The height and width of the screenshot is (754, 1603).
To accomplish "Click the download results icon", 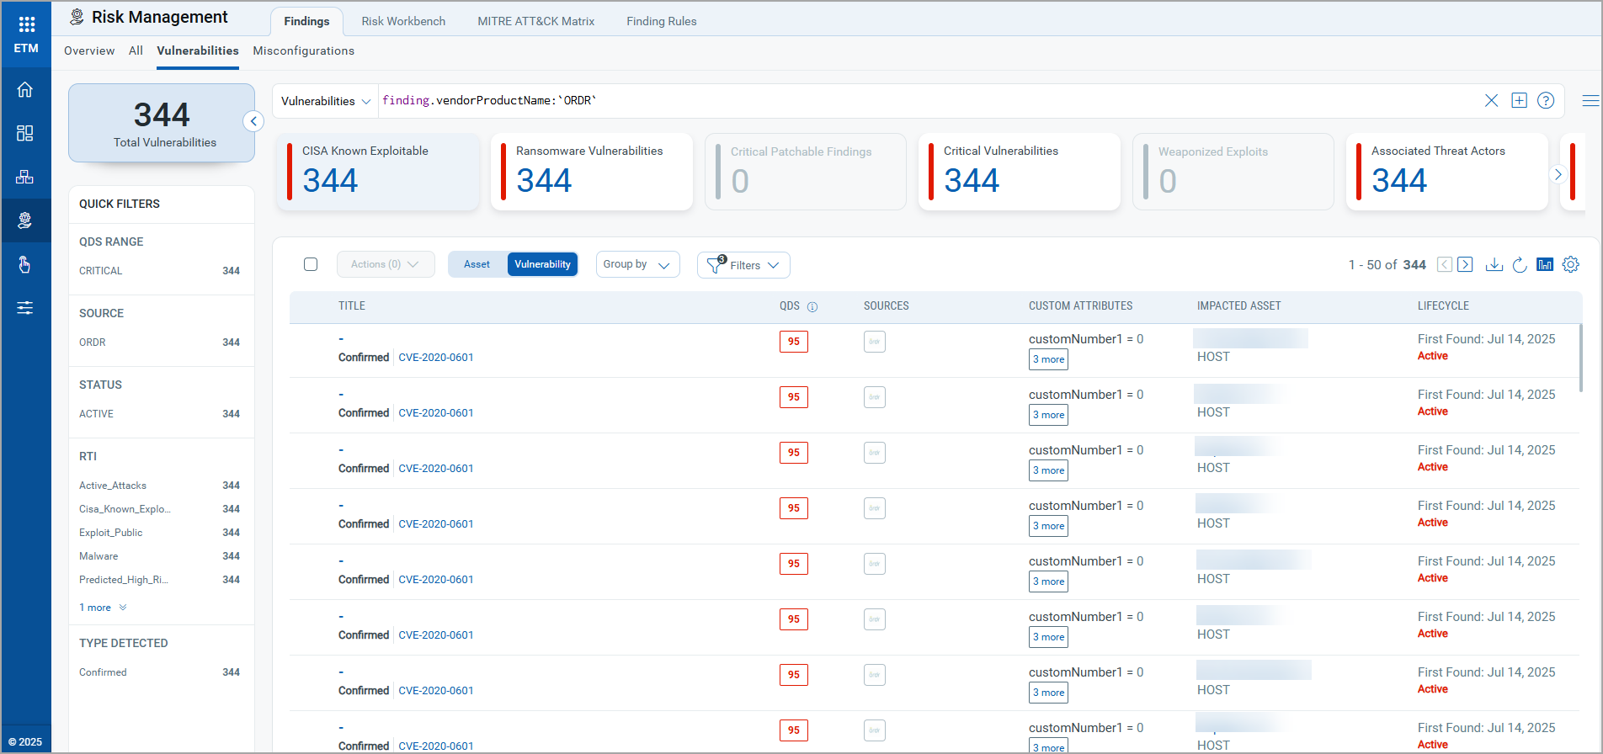I will [x=1494, y=265].
